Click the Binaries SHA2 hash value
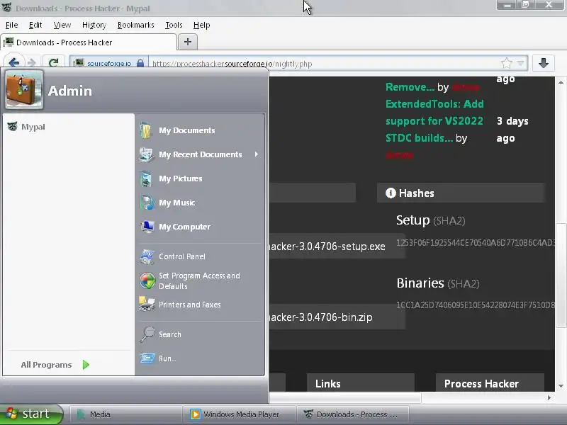The image size is (567, 425). click(475, 305)
